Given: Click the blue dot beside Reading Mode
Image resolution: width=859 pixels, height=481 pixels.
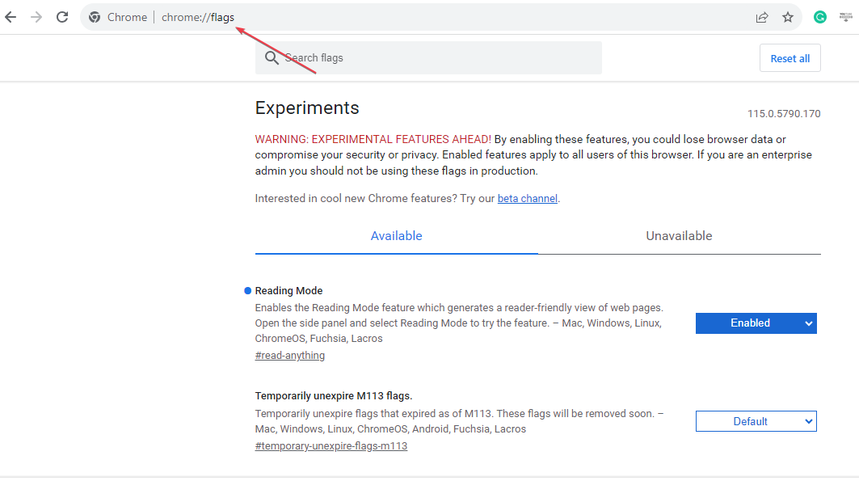Looking at the screenshot, I should tap(247, 291).
